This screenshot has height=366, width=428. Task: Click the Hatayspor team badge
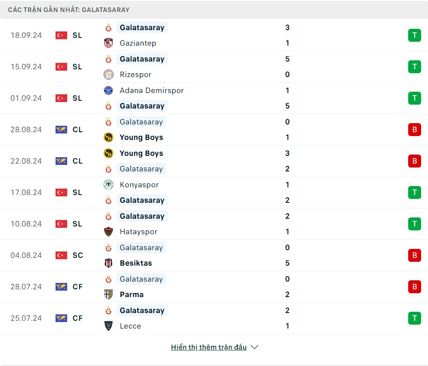coord(109,232)
